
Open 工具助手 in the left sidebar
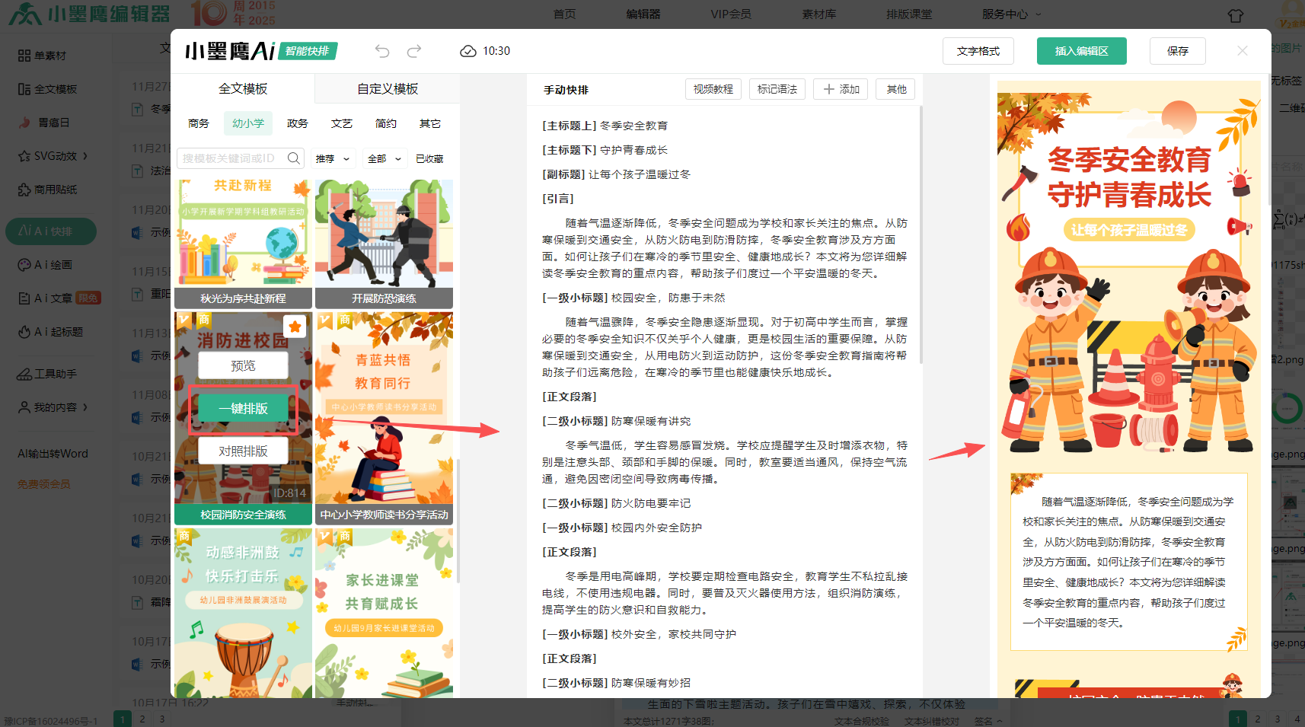point(53,374)
